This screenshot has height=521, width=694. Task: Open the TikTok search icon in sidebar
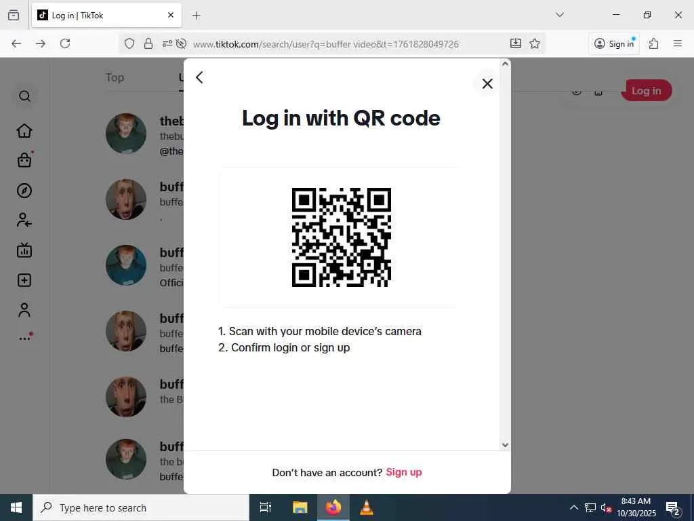(x=25, y=96)
